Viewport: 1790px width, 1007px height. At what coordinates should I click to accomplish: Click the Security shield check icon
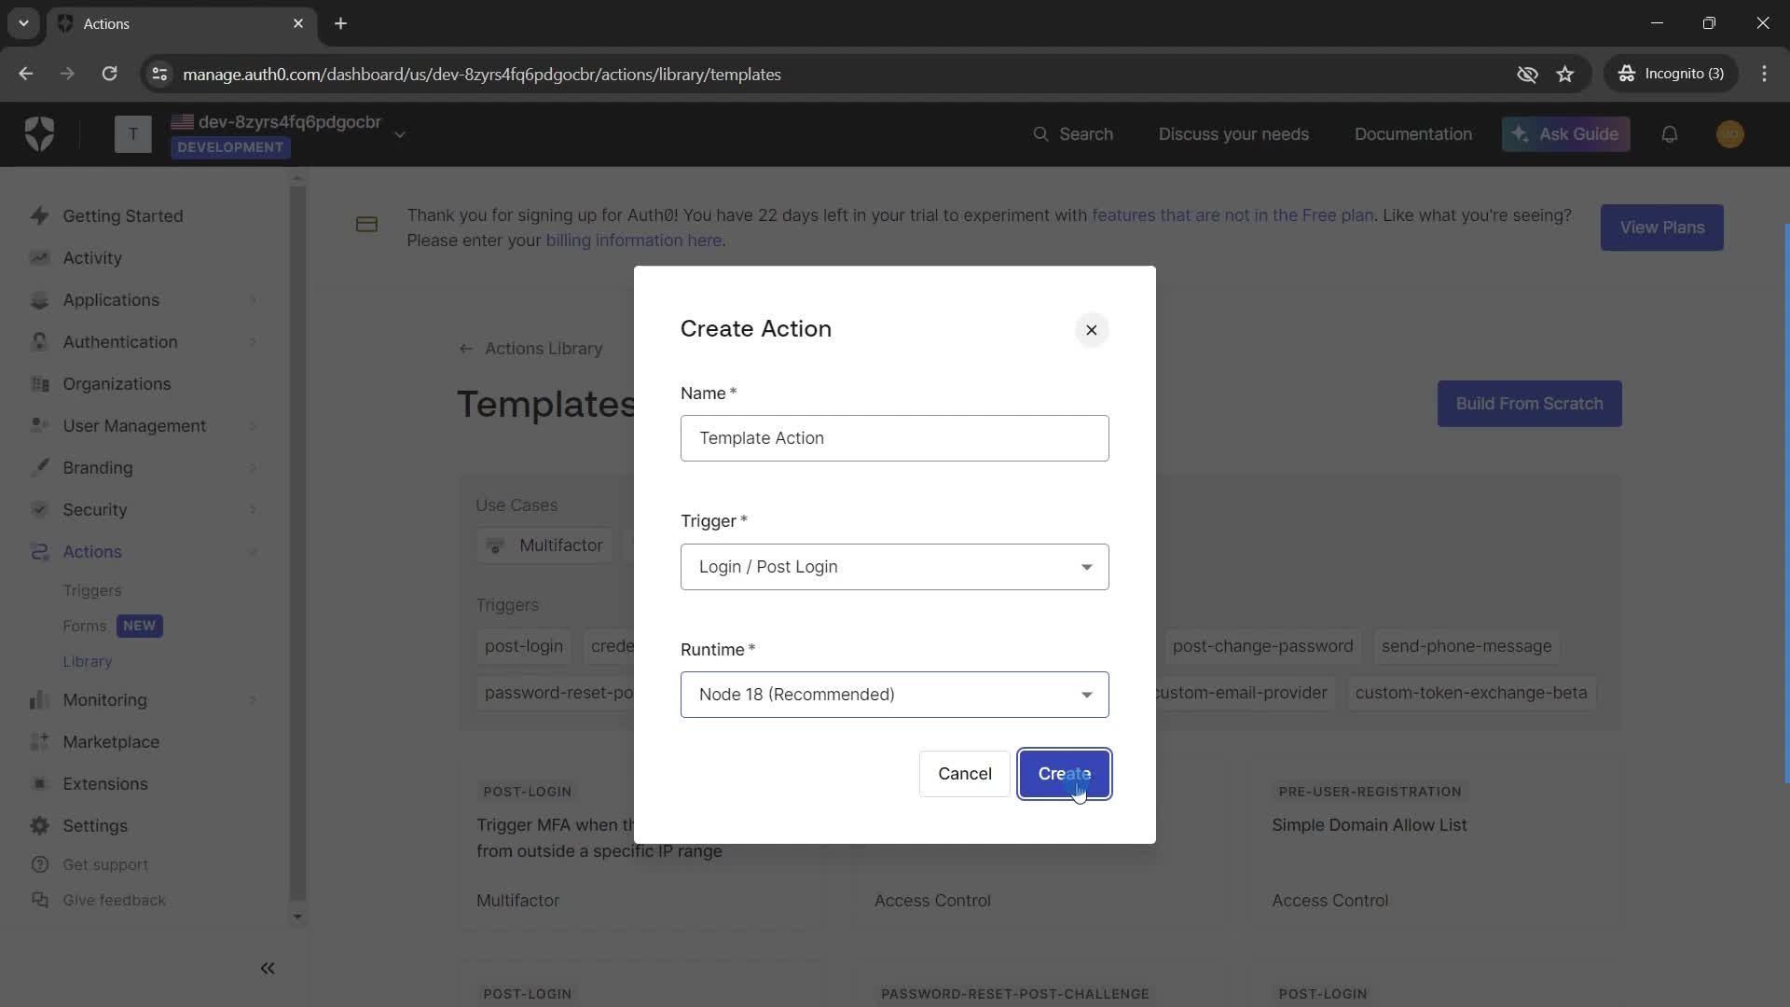pyautogui.click(x=39, y=510)
